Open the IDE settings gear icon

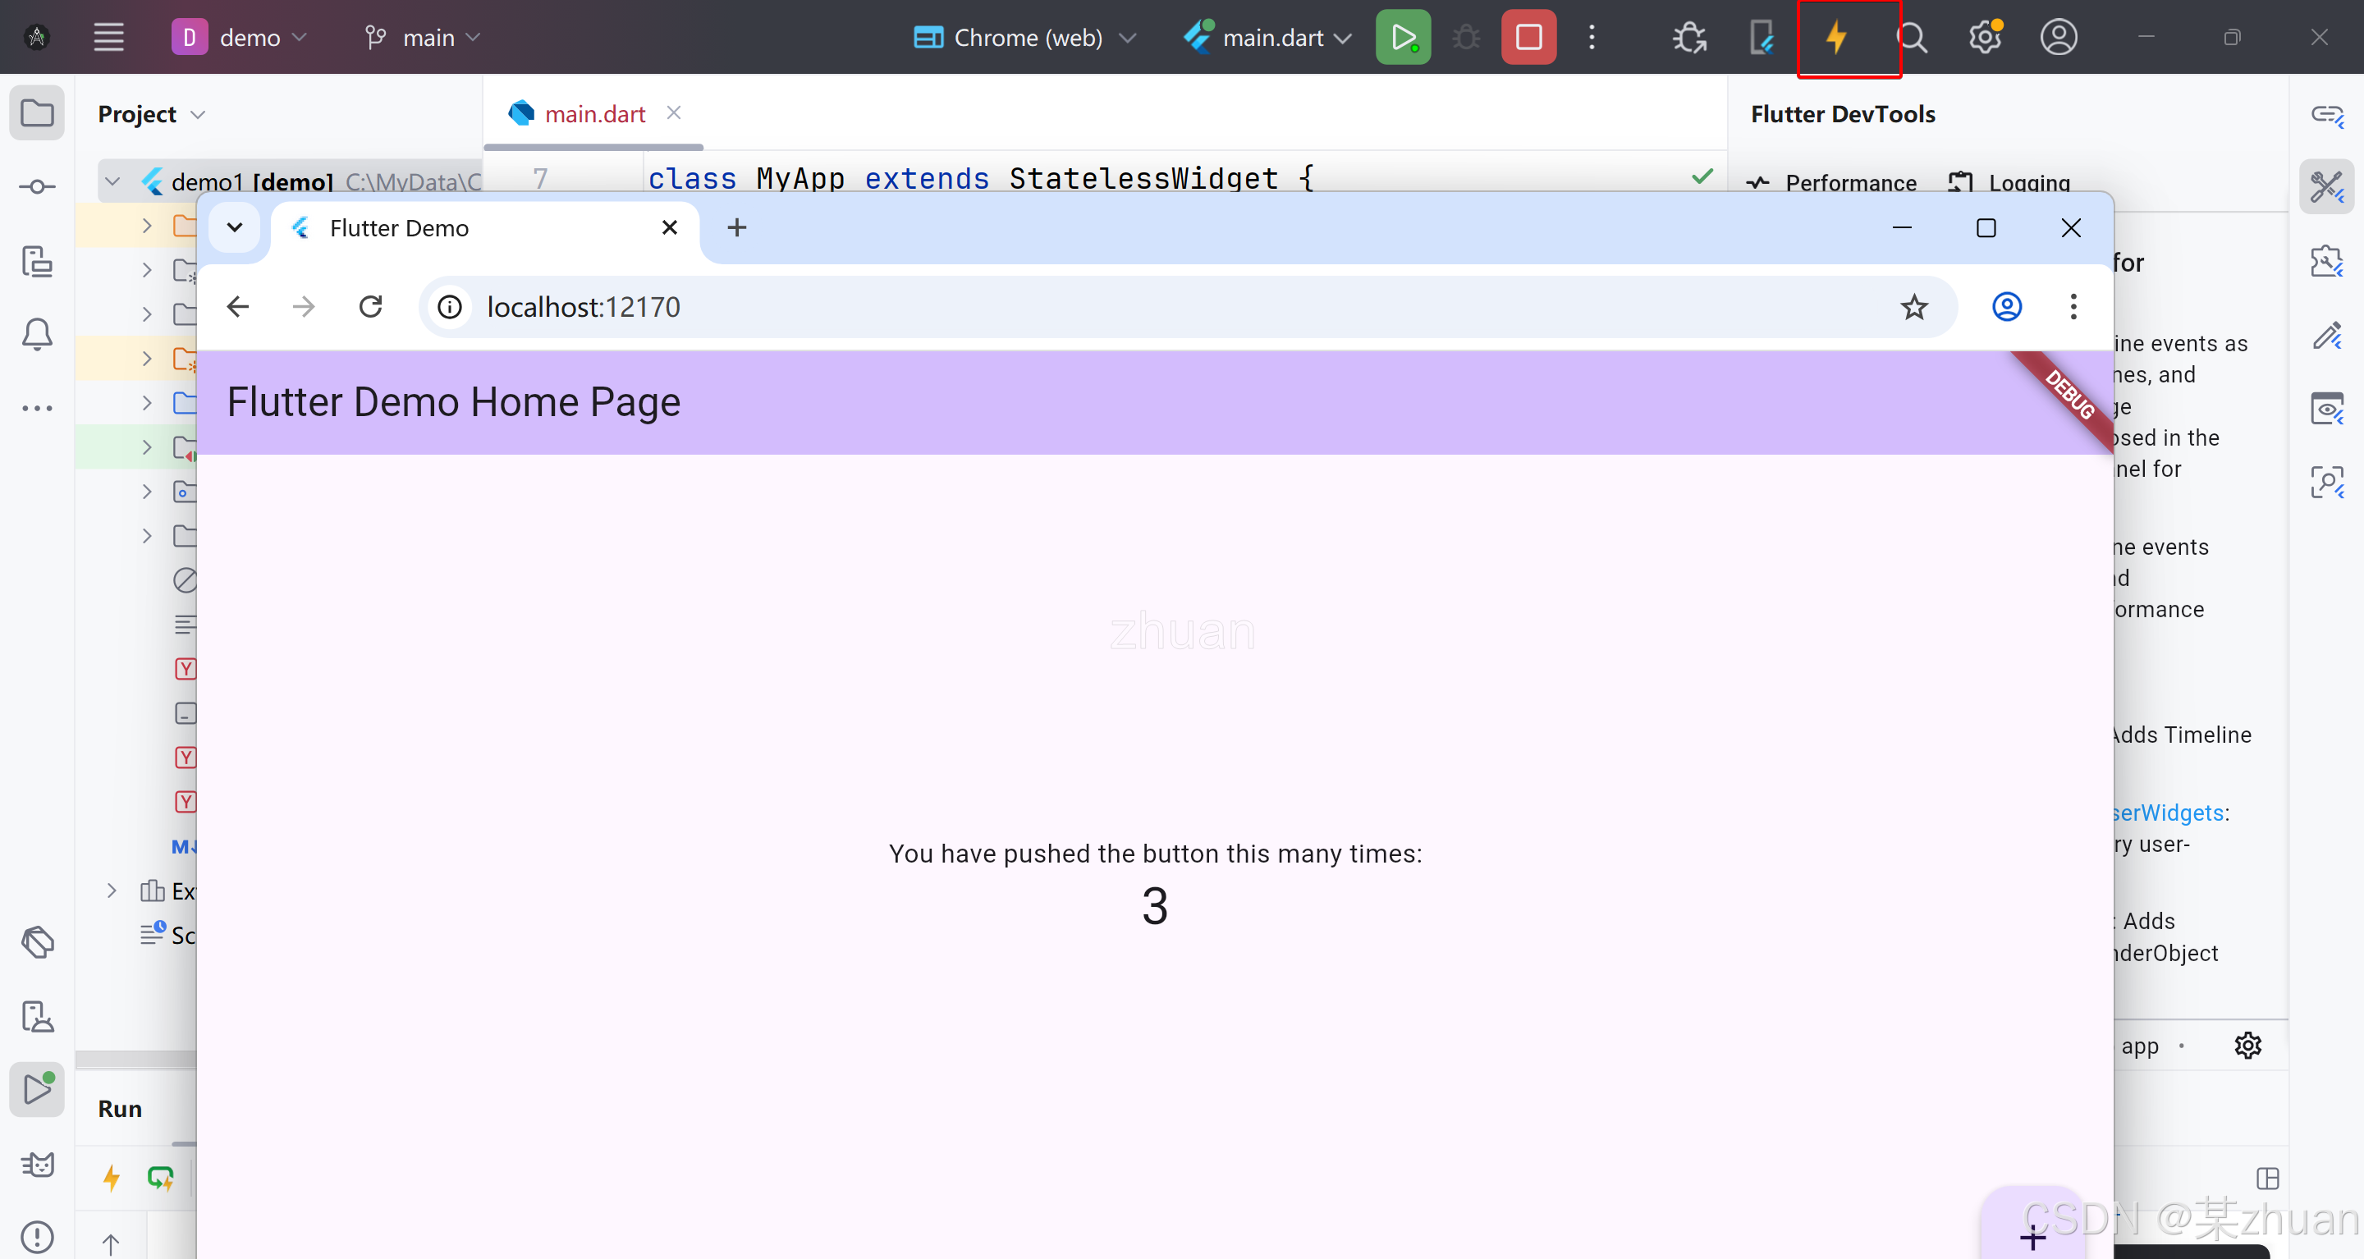(1984, 38)
